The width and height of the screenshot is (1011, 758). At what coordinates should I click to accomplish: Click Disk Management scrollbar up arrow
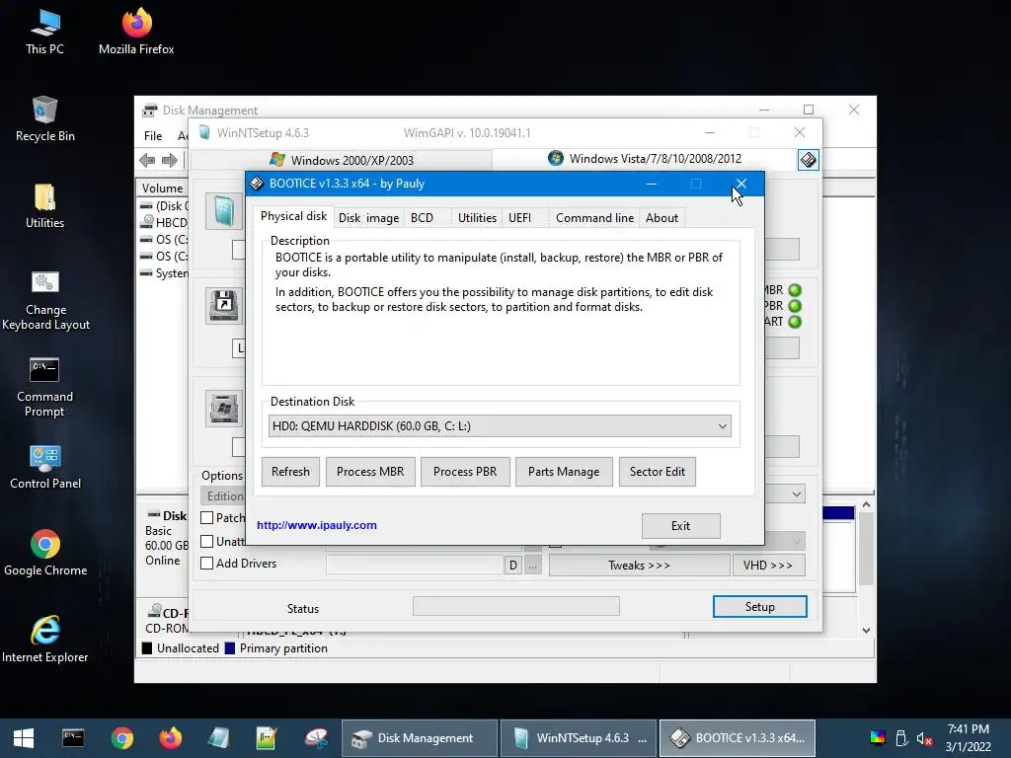pyautogui.click(x=866, y=505)
